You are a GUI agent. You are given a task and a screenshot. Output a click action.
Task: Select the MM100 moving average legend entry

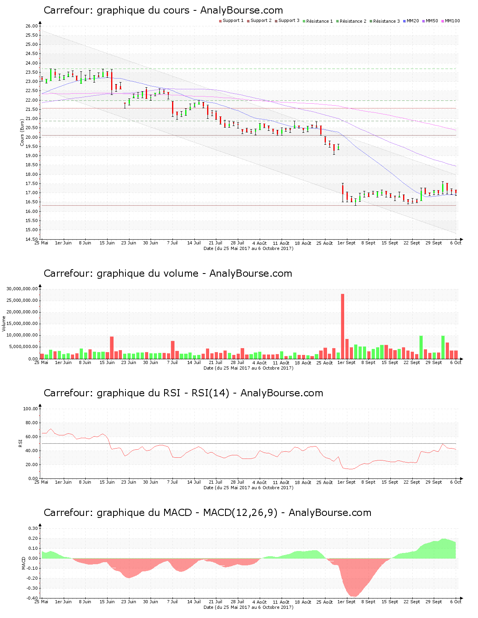coord(451,21)
